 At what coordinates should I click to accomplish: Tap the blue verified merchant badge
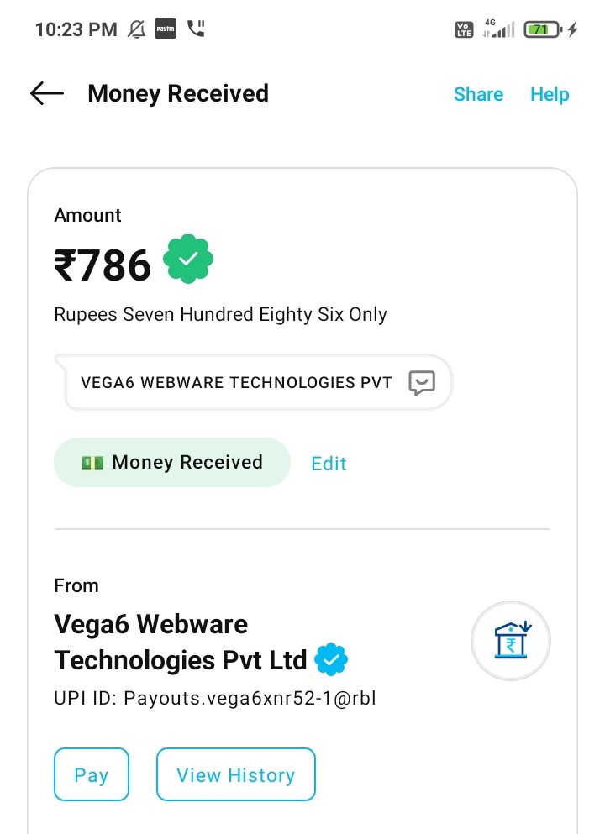point(332,660)
